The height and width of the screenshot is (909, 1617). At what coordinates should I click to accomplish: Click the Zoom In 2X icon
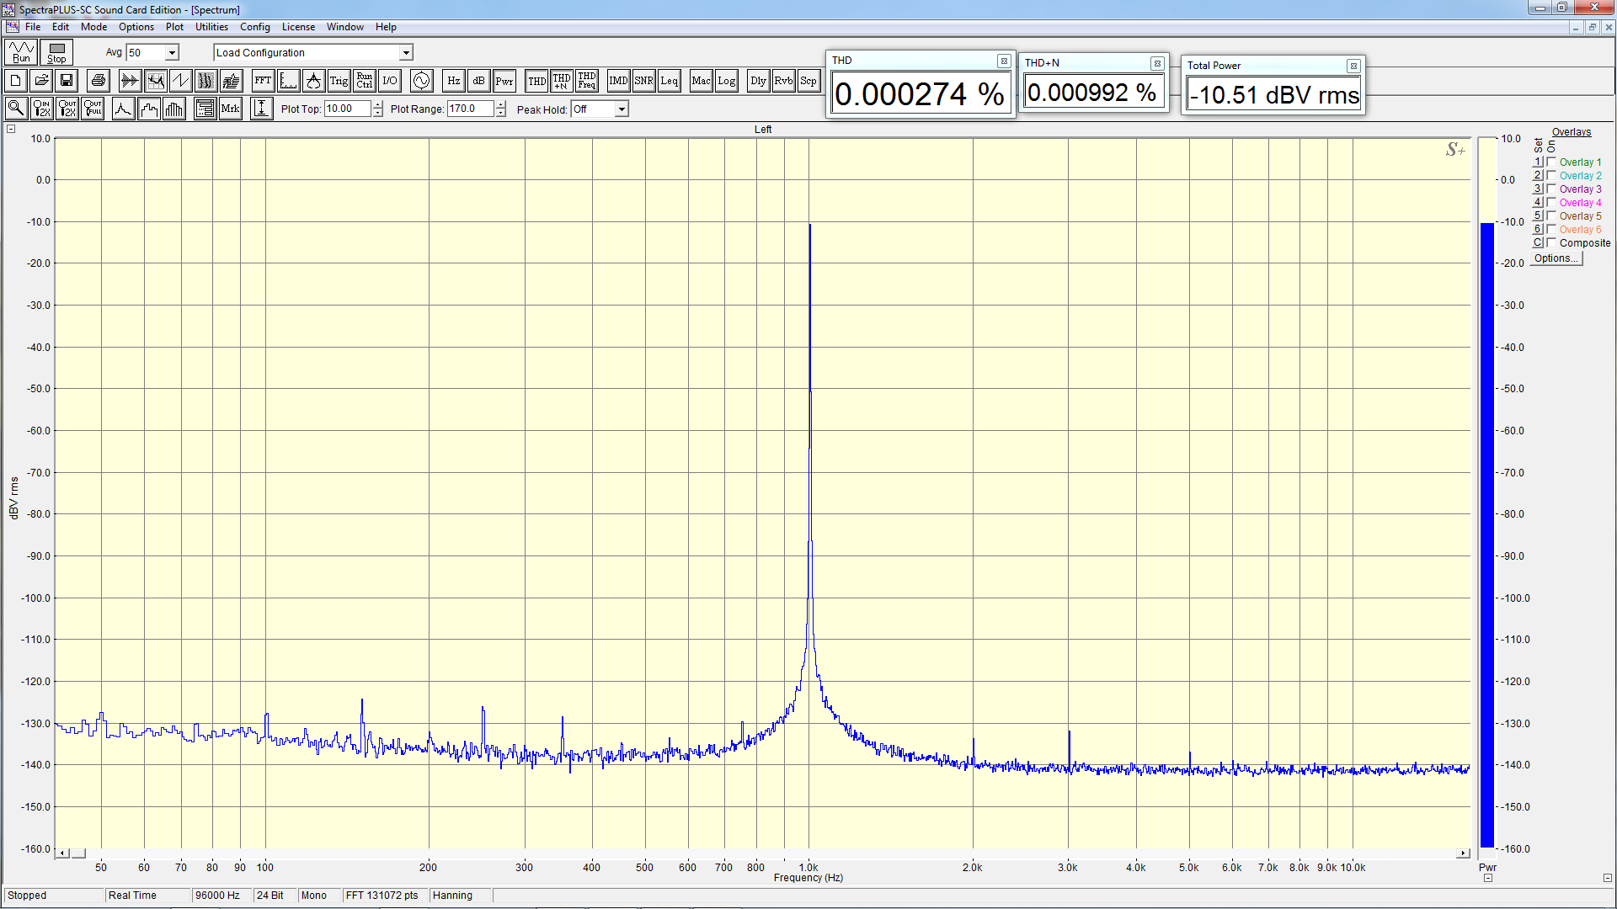[x=41, y=109]
